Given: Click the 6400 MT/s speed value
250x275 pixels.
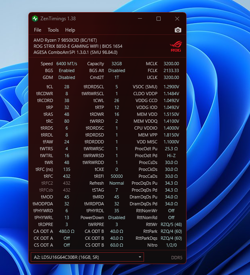Looking at the screenshot, I should pyautogui.click(x=67, y=64).
